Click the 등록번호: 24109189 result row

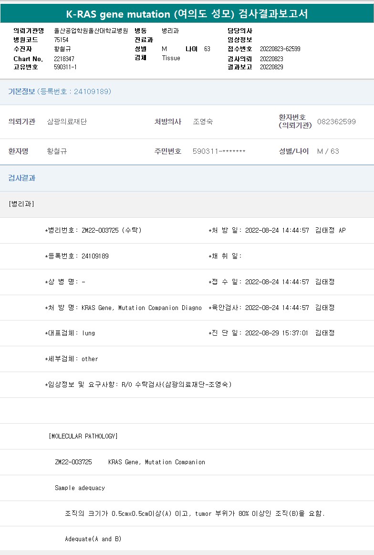77,256
